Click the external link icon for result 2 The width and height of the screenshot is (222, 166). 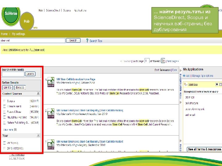click(x=51, y=113)
